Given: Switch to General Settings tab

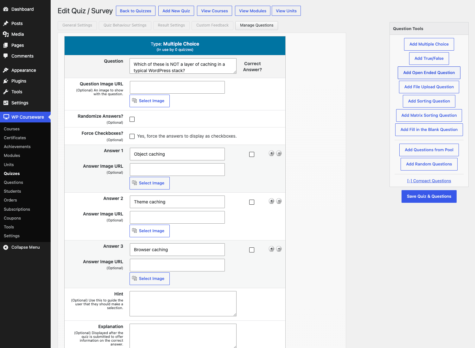Looking at the screenshot, I should pyautogui.click(x=77, y=25).
